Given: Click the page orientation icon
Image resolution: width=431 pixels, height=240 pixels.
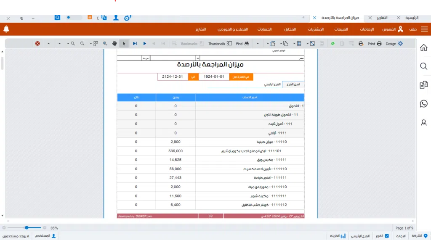Looking at the screenshot, I should coord(286,43).
